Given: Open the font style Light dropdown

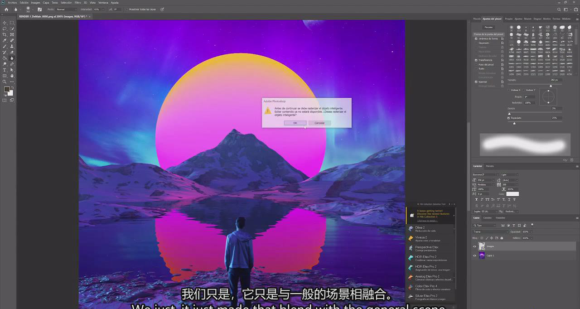Looking at the screenshot, I should [509, 174].
